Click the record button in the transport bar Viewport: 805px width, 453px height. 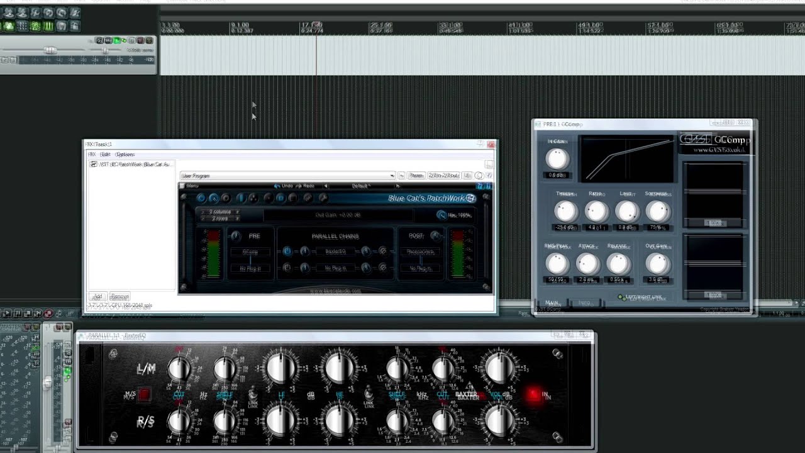[x=48, y=313]
